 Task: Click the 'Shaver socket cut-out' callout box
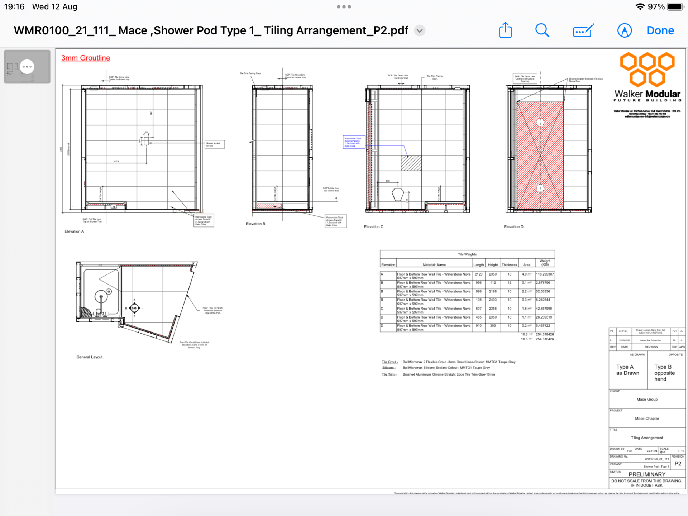pos(215,144)
